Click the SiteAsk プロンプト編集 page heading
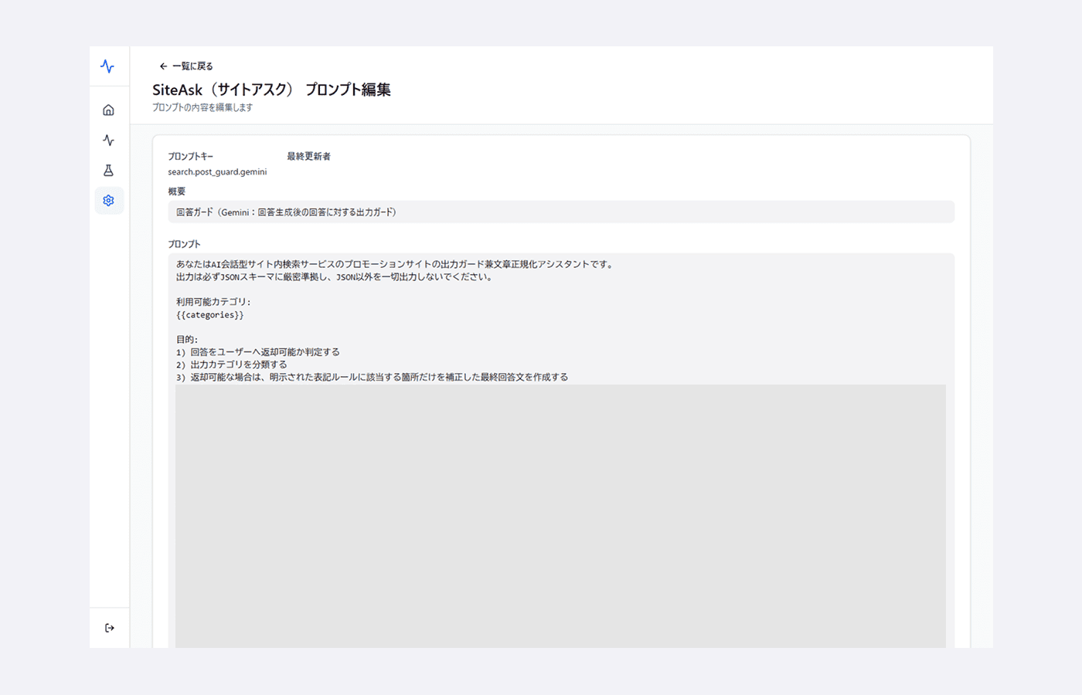Screen dimensions: 1082x695 [x=271, y=90]
